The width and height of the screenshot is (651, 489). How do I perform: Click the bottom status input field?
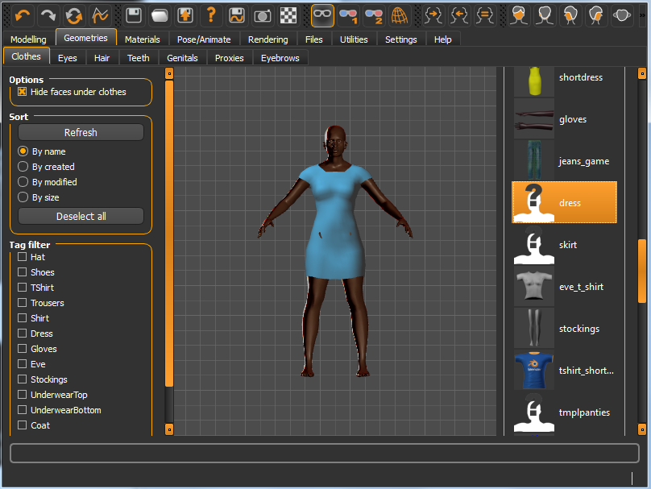click(324, 453)
